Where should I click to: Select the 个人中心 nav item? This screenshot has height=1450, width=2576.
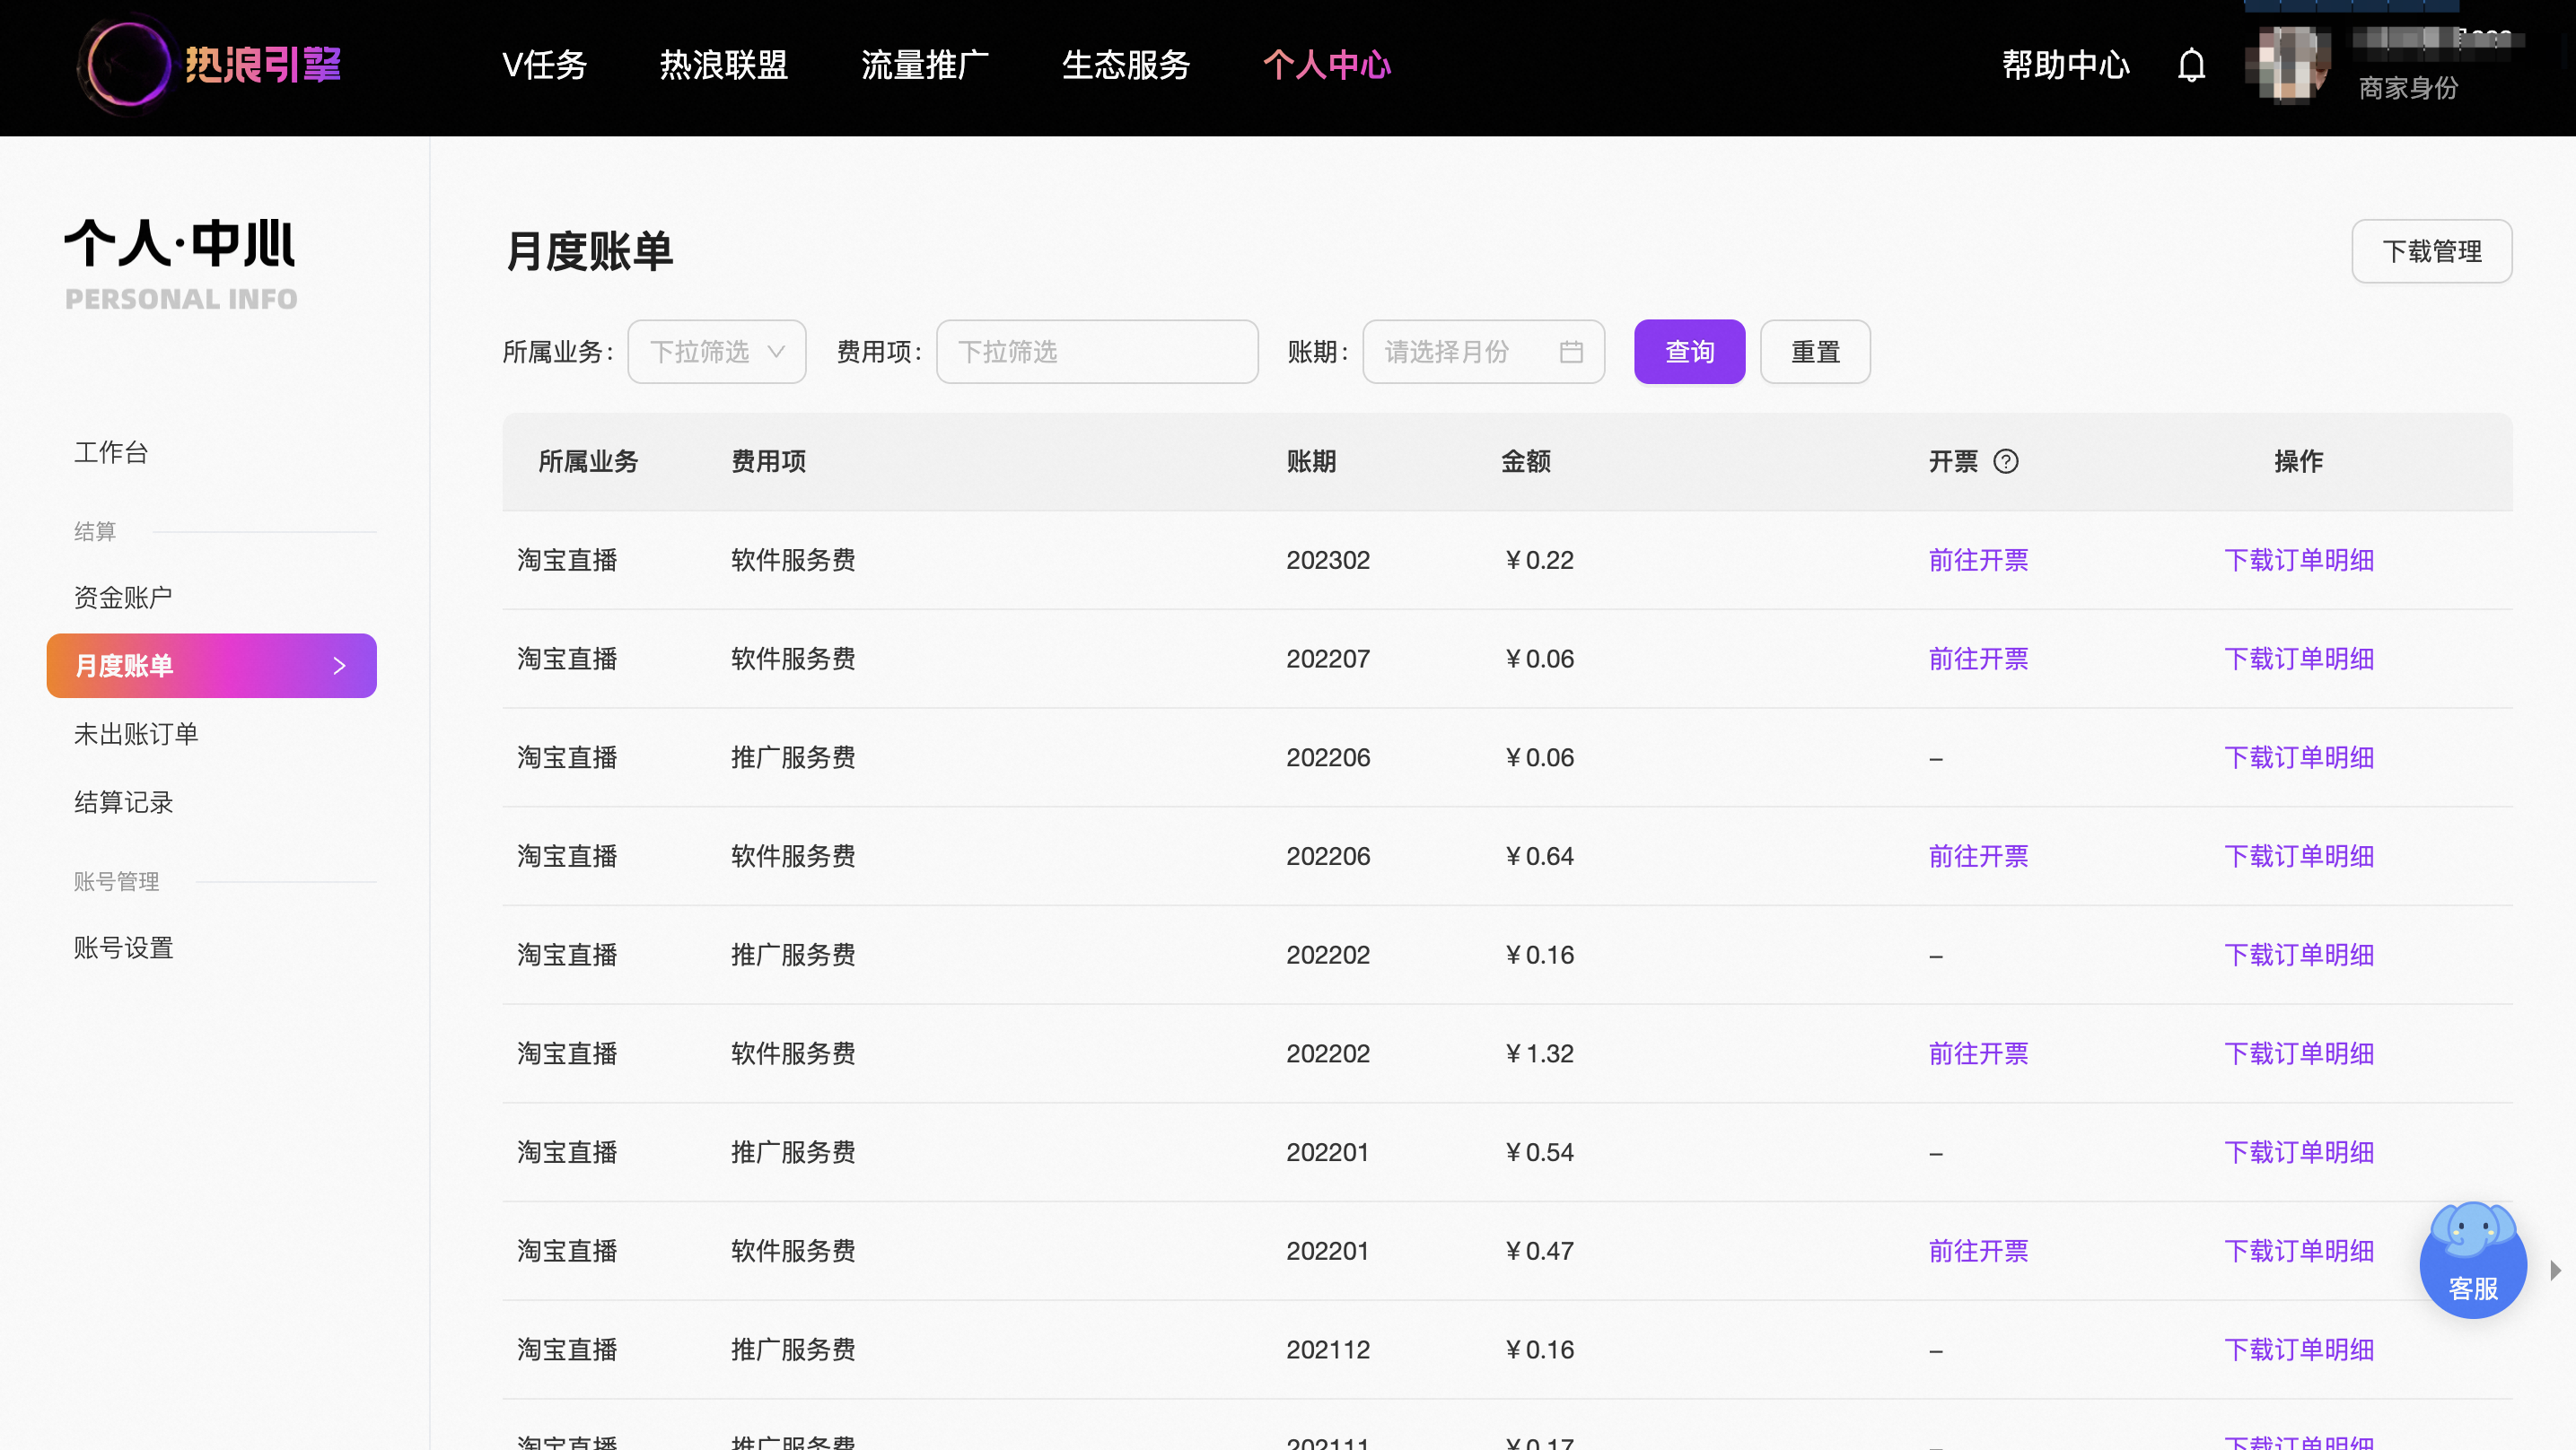[1327, 65]
